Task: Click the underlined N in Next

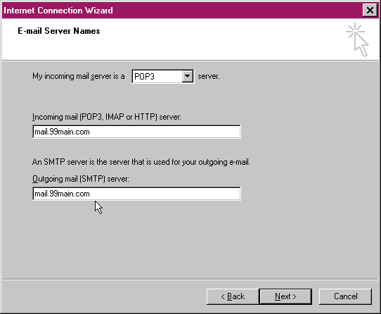Action: 278,296
